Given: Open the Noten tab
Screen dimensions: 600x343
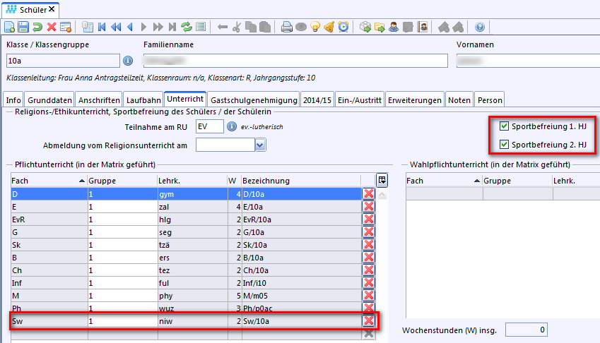Looking at the screenshot, I should [459, 100].
